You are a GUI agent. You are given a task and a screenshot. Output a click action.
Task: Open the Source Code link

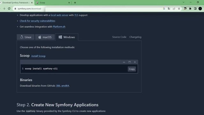pos(119,37)
